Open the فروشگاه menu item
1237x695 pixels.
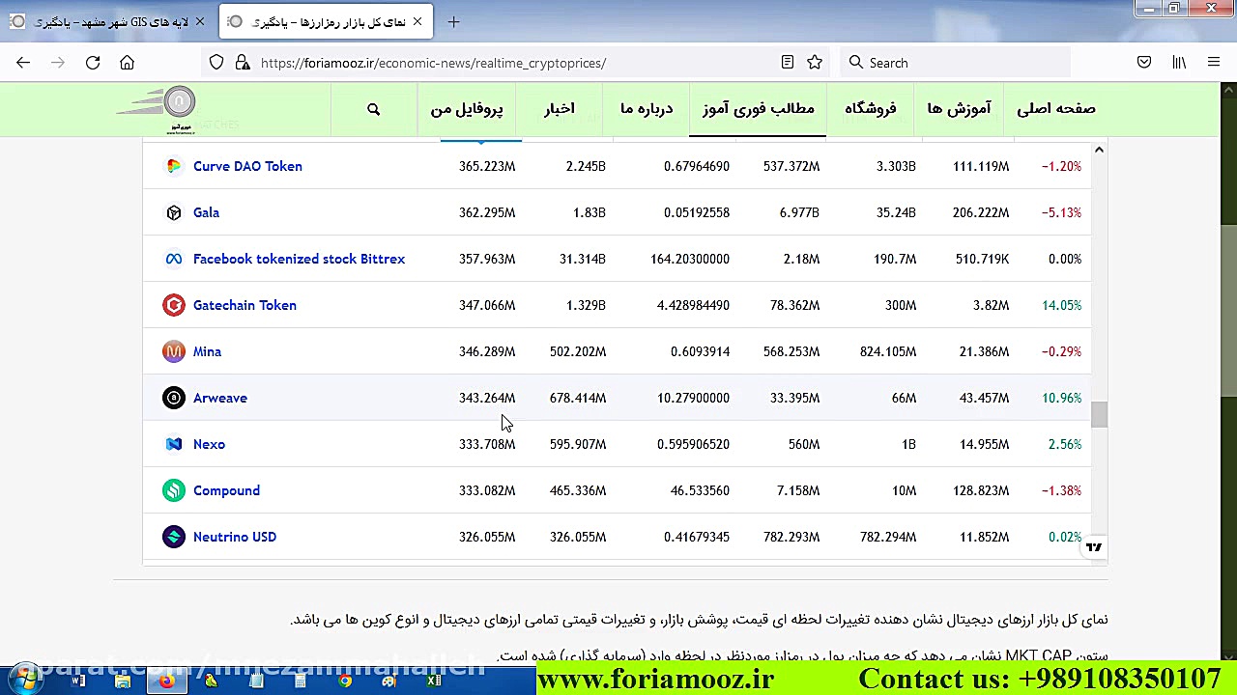pos(871,109)
